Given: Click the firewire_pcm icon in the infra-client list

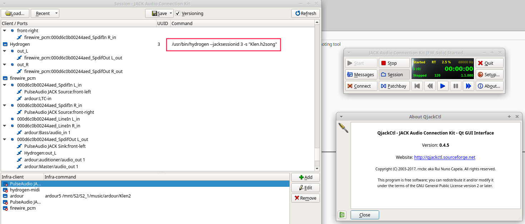Looking at the screenshot, I should coord(5,208).
